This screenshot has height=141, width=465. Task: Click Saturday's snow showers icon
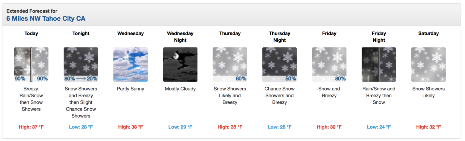point(429,65)
